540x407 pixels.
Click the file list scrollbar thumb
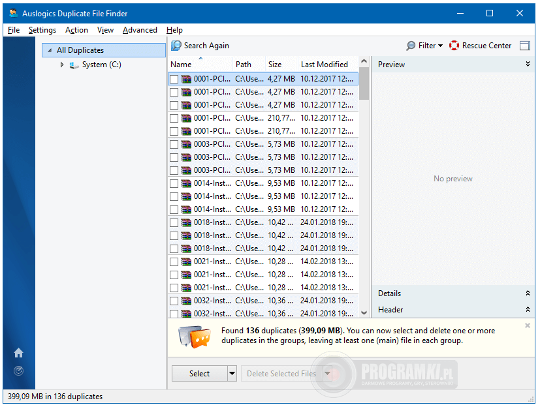[x=364, y=83]
